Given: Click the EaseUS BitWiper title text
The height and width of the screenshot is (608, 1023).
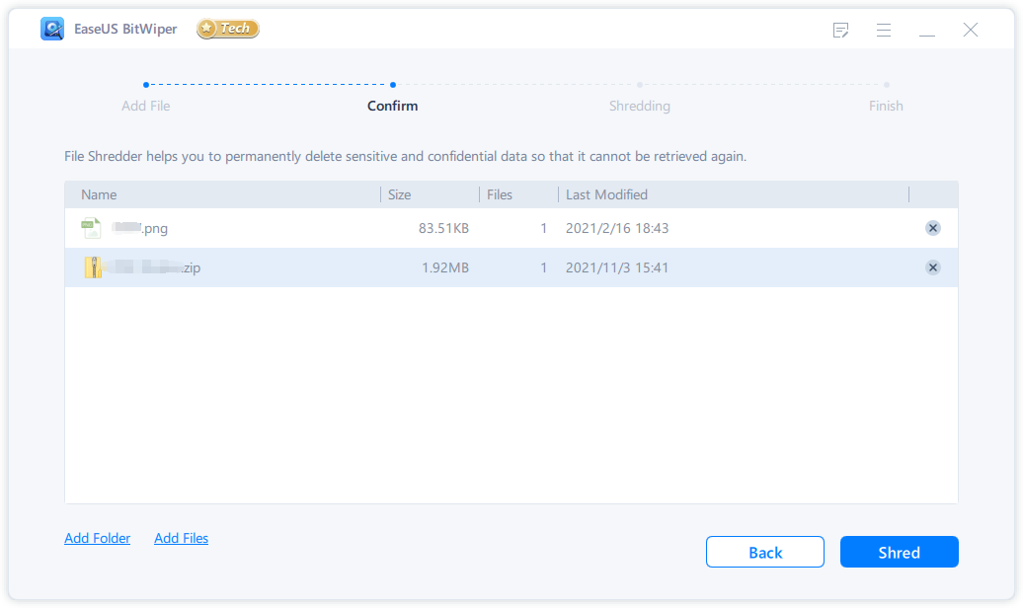Looking at the screenshot, I should pos(125,29).
